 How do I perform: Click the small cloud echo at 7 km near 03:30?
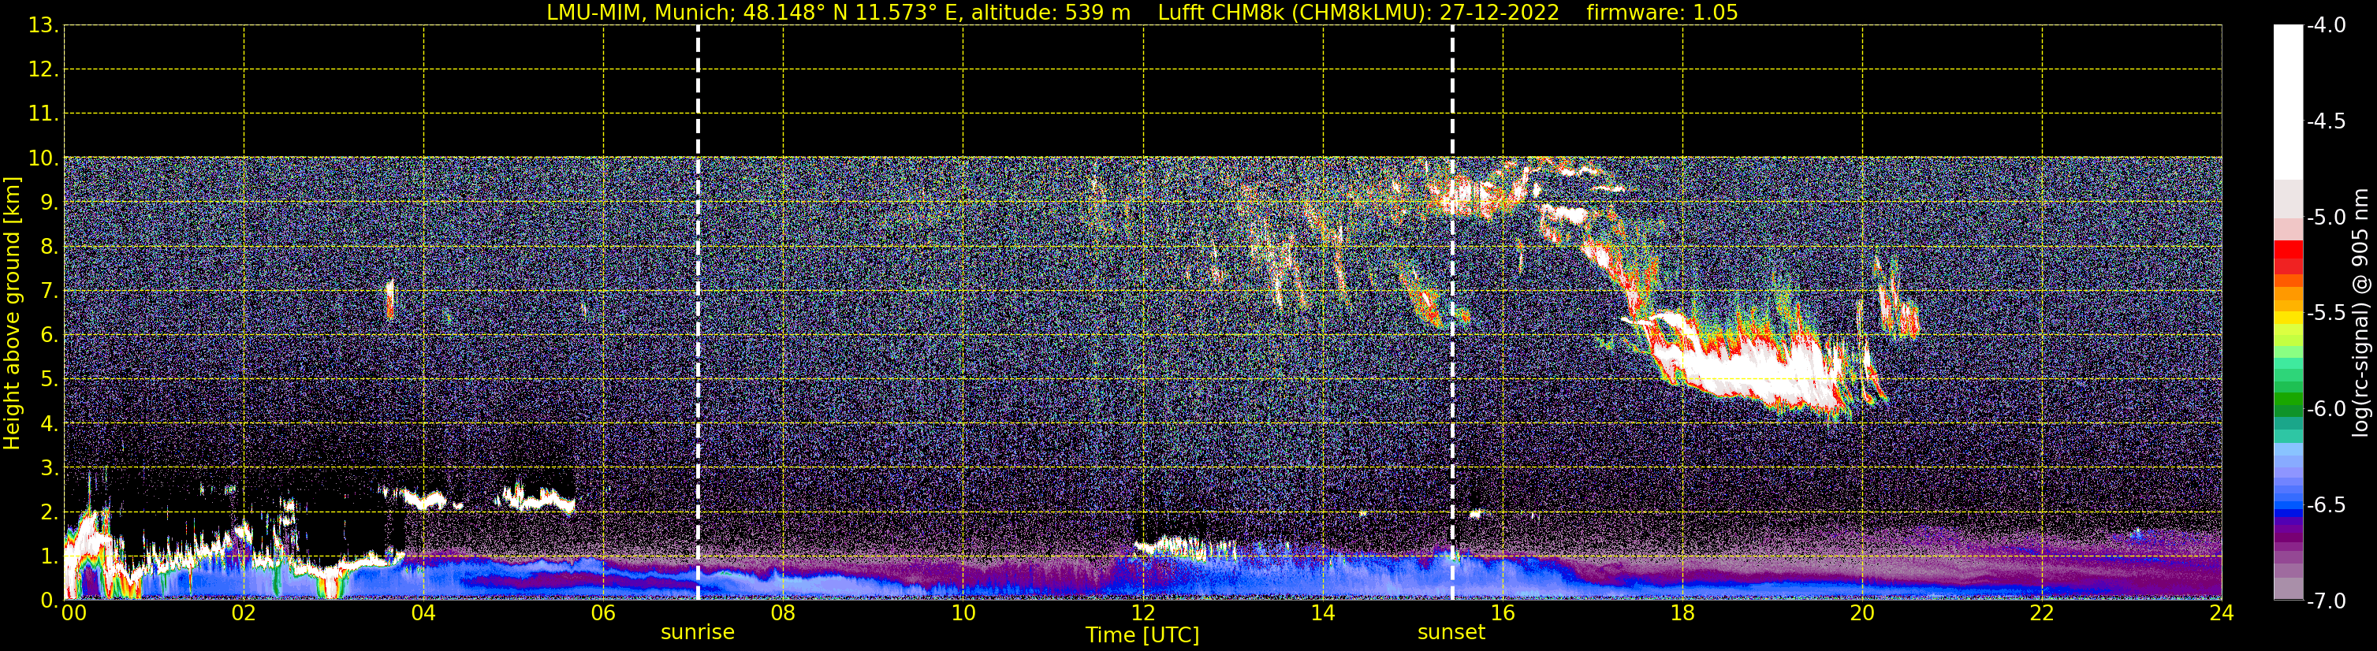click(x=389, y=298)
